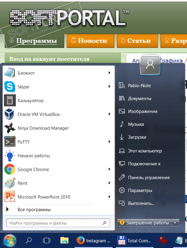Launch Skype from its blue icon
The width and height of the screenshot is (187, 248).
[10, 87]
